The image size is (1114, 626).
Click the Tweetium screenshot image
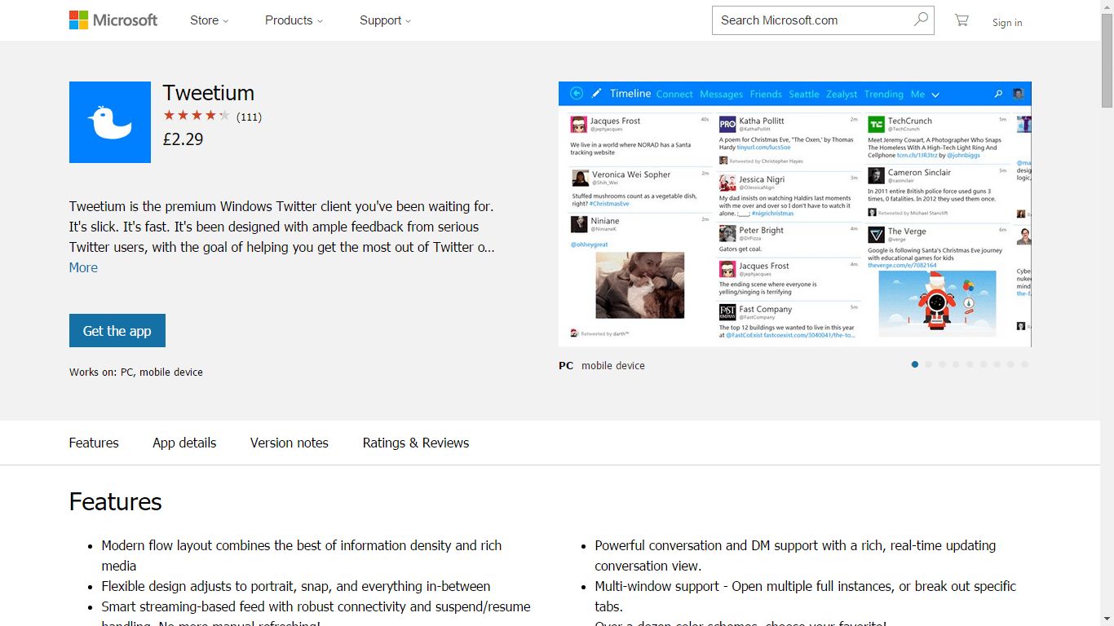(795, 214)
